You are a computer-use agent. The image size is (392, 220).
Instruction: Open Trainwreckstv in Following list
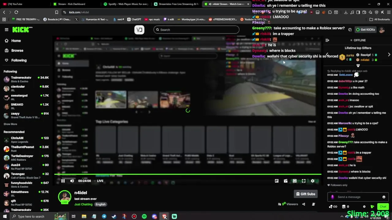(26, 79)
